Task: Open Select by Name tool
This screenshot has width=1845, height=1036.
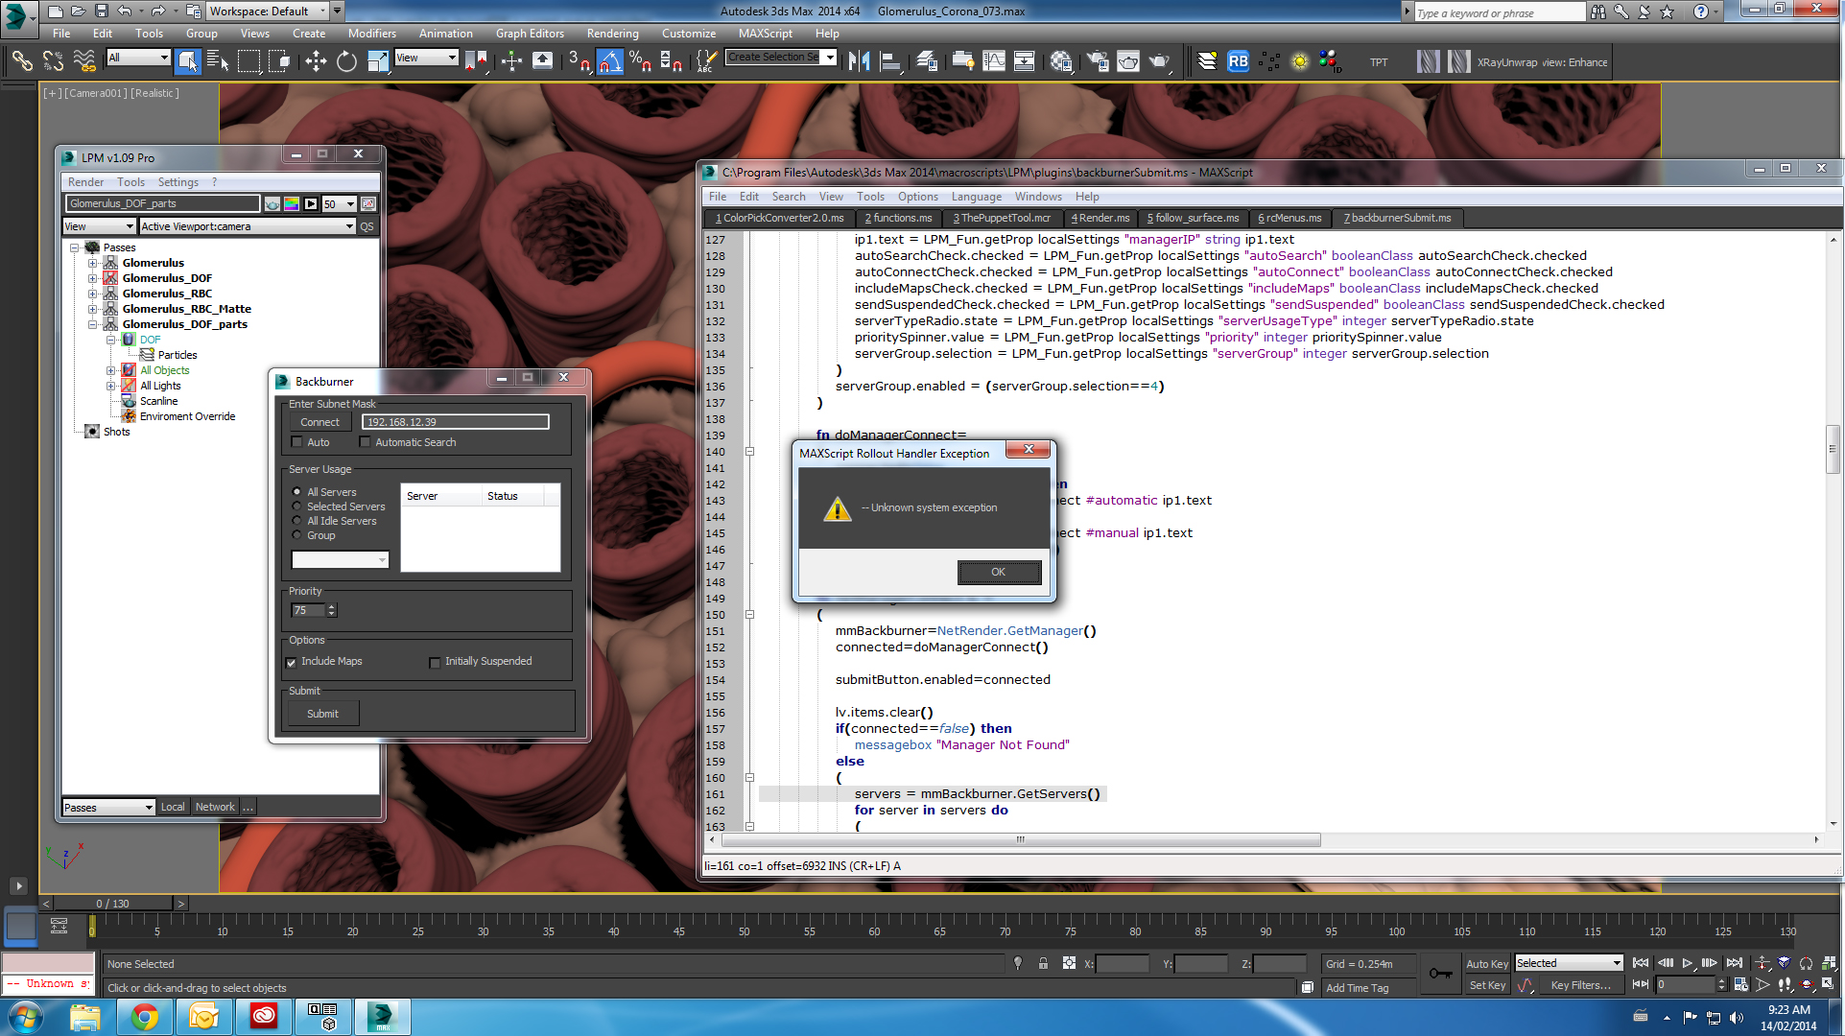Action: 218,61
